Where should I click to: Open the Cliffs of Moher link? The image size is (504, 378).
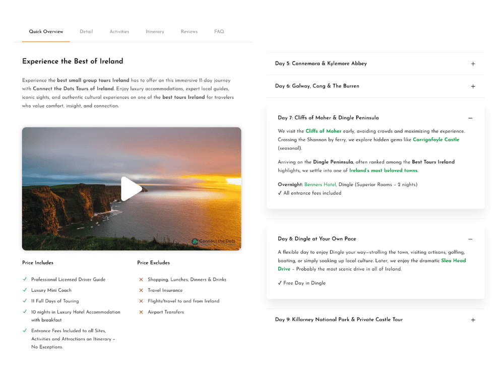pyautogui.click(x=324, y=131)
